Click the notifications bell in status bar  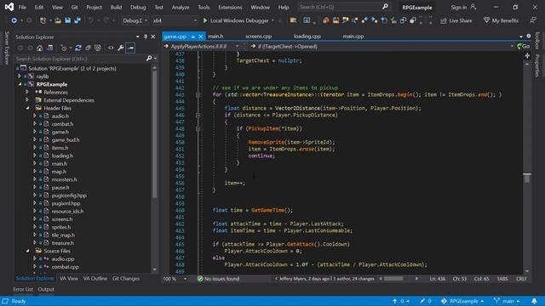point(534,301)
